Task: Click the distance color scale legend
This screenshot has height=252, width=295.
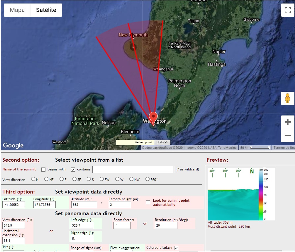Action: [263, 194]
